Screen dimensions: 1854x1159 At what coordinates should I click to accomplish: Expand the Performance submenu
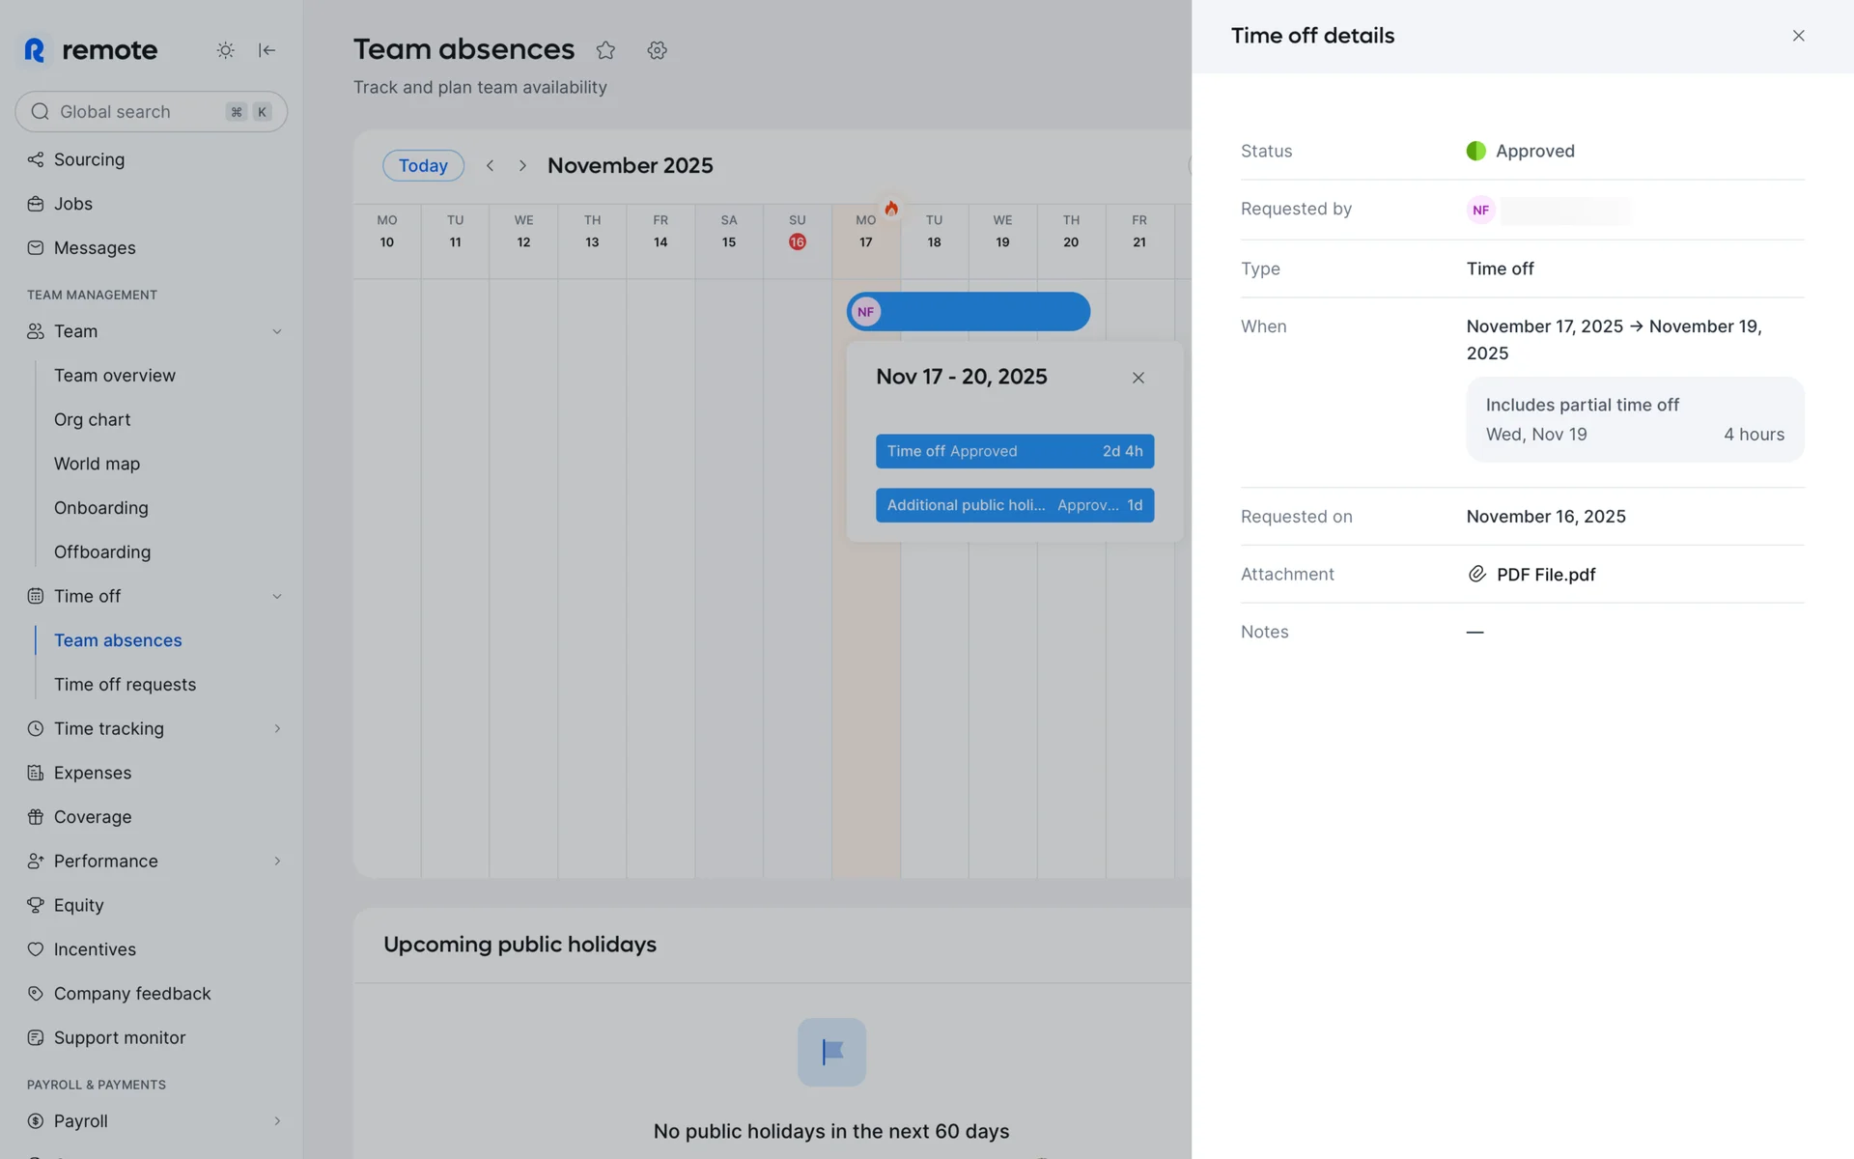pos(277,861)
